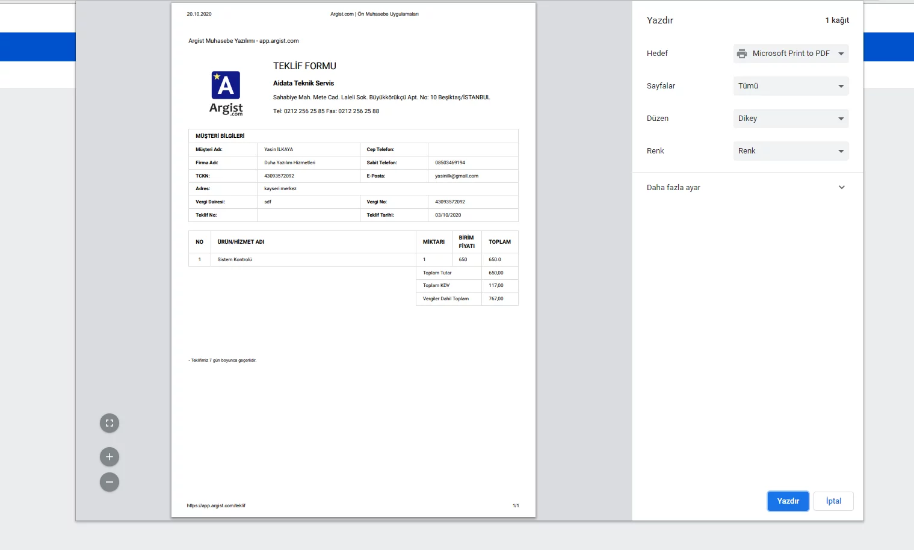Click the MÜŞTERİ BİLGİLERİ table header
The height and width of the screenshot is (550, 914).
point(220,136)
